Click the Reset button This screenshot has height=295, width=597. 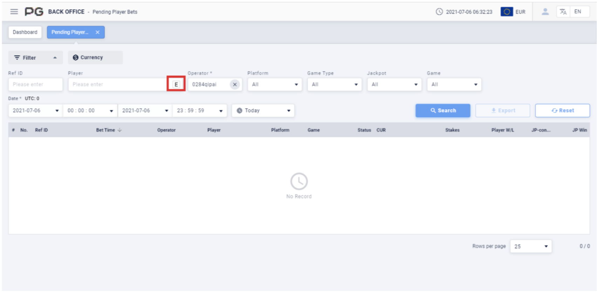562,111
